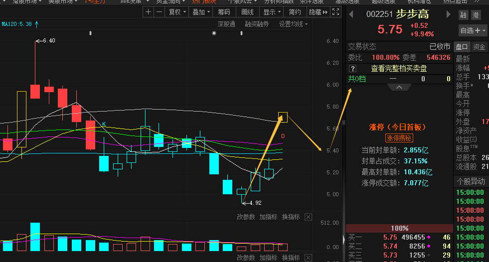Click current price 5.75 in header
Screen dimensions: 489x262
tap(390, 29)
